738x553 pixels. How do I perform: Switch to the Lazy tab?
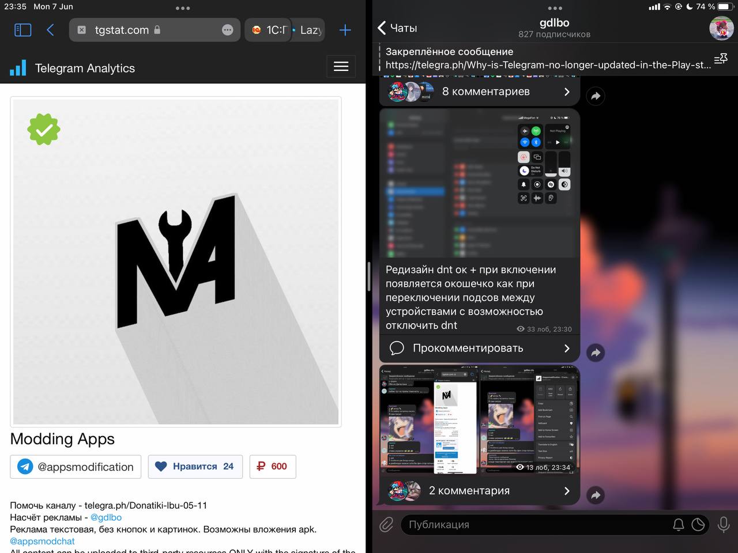point(309,30)
